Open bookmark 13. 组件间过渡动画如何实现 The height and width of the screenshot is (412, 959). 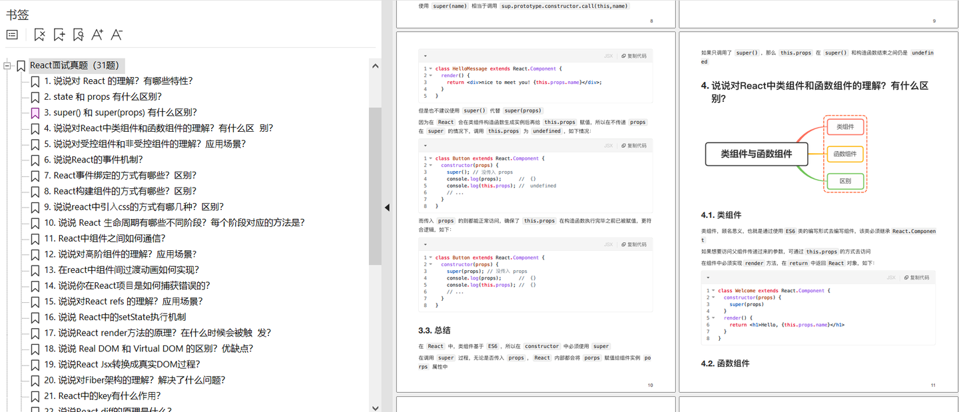122,270
